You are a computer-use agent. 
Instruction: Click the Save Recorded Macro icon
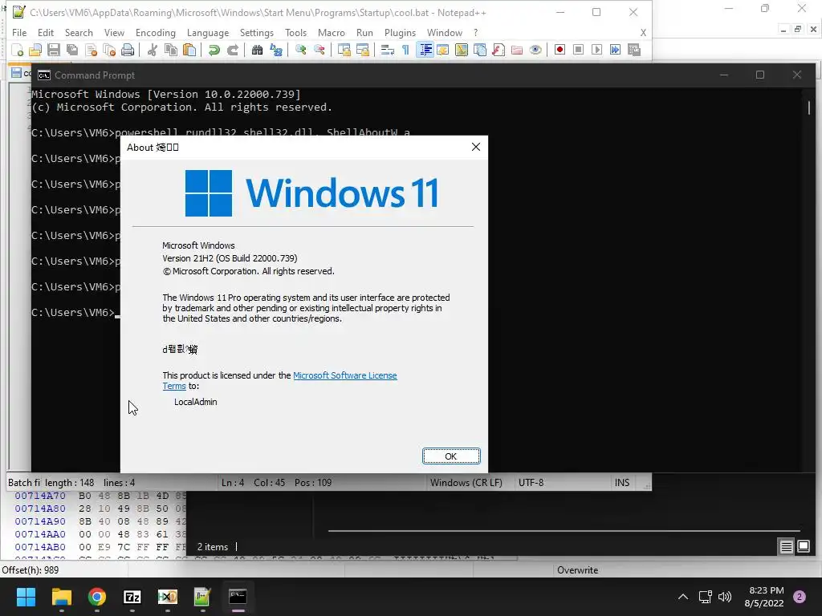[x=634, y=50]
